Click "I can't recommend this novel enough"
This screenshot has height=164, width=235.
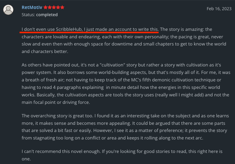point(60,152)
